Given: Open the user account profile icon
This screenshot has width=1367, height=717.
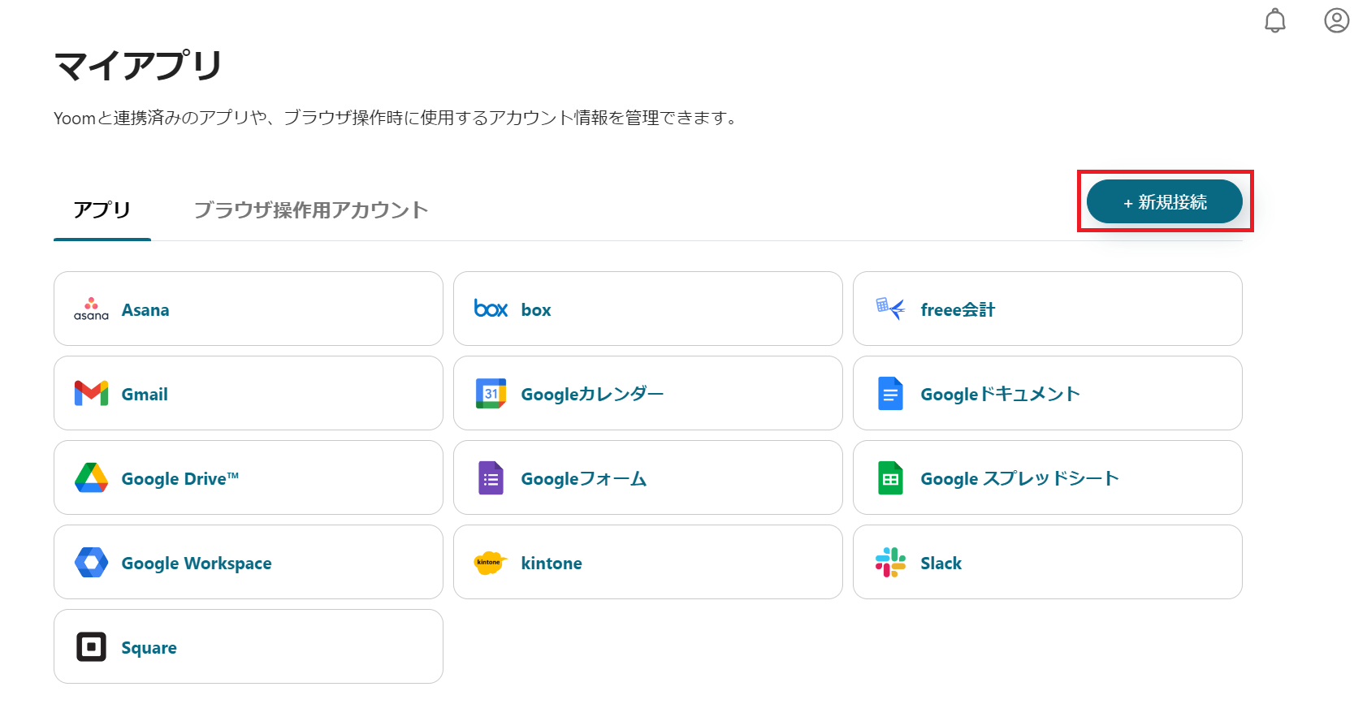Looking at the screenshot, I should pyautogui.click(x=1336, y=20).
